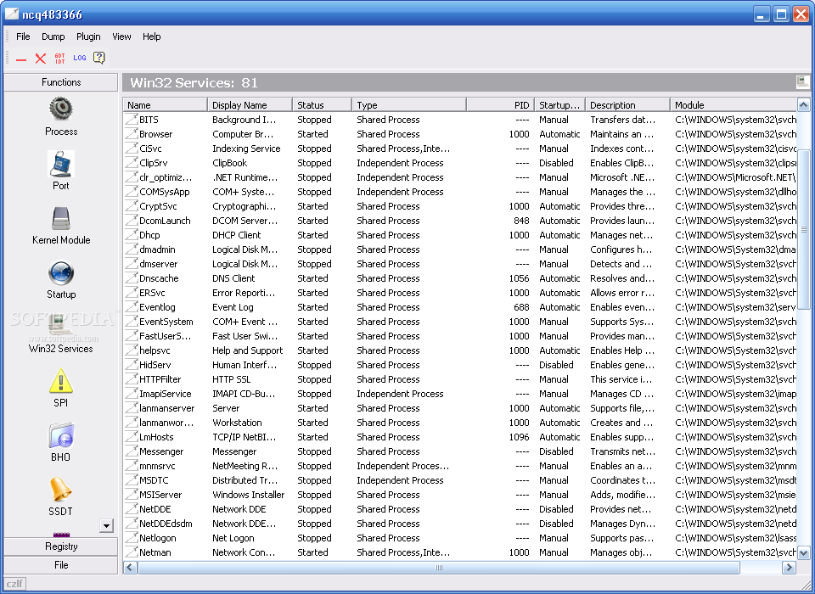This screenshot has width=815, height=594.
Task: Open the LOG toolbar icon
Action: point(80,59)
